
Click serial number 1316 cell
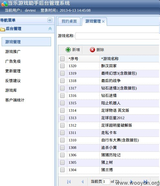[72, 96]
